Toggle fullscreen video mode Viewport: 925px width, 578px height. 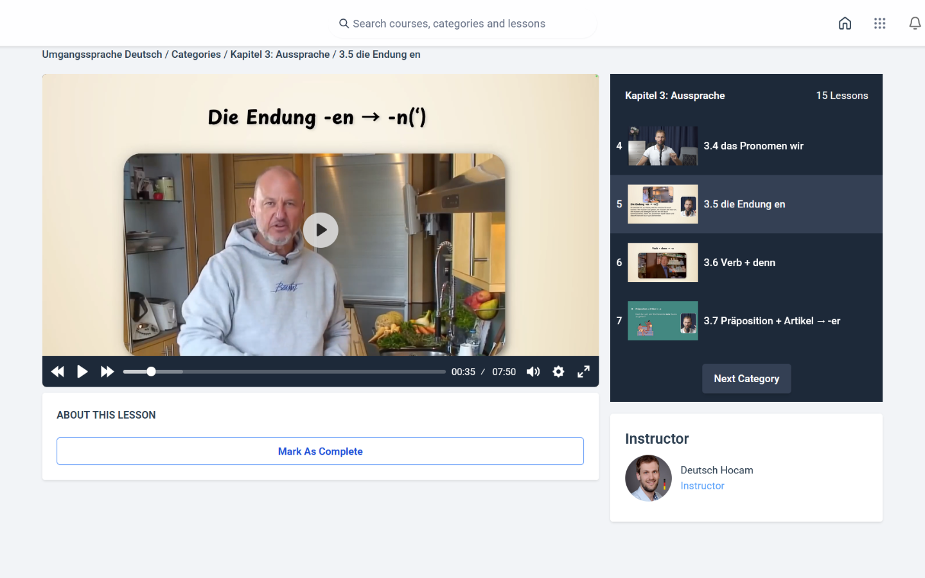583,372
